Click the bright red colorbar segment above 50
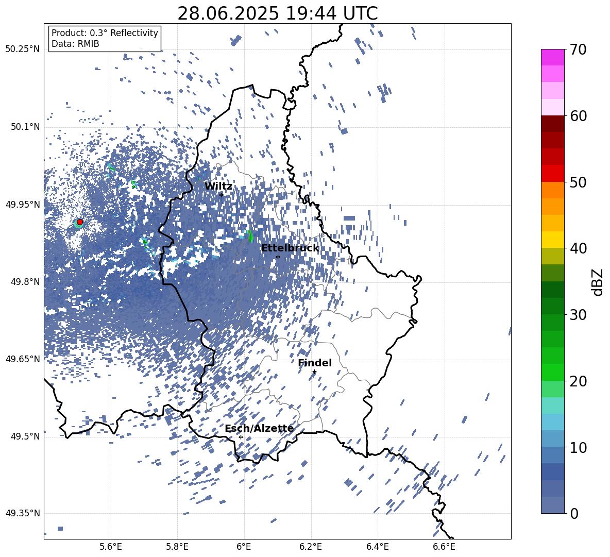Screen dimensions: 610x557 pos(552,174)
